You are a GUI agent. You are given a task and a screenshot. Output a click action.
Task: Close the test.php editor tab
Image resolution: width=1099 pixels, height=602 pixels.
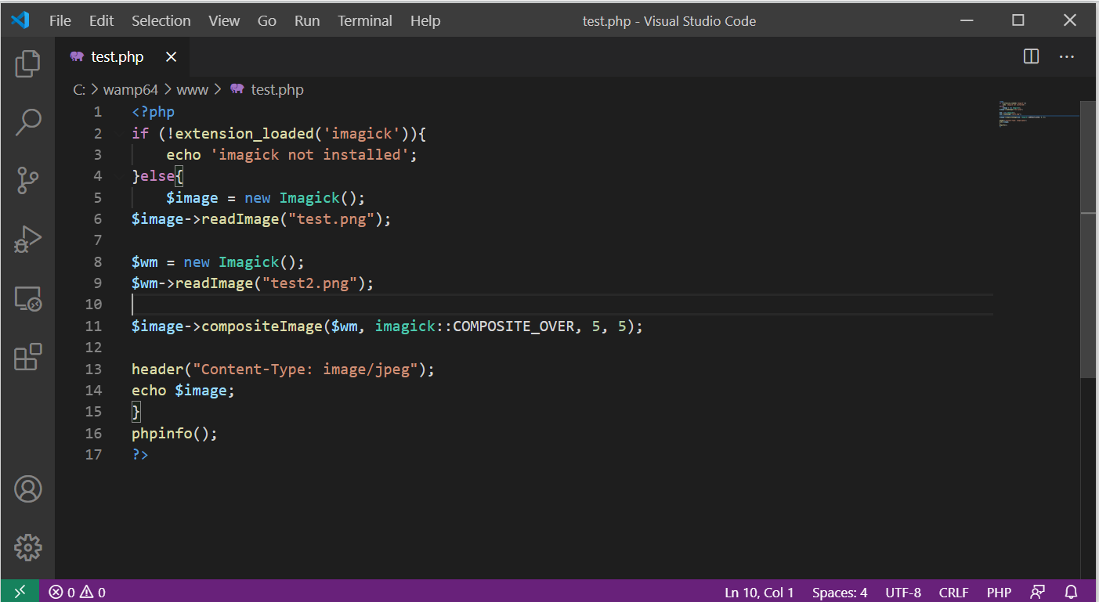[172, 56]
